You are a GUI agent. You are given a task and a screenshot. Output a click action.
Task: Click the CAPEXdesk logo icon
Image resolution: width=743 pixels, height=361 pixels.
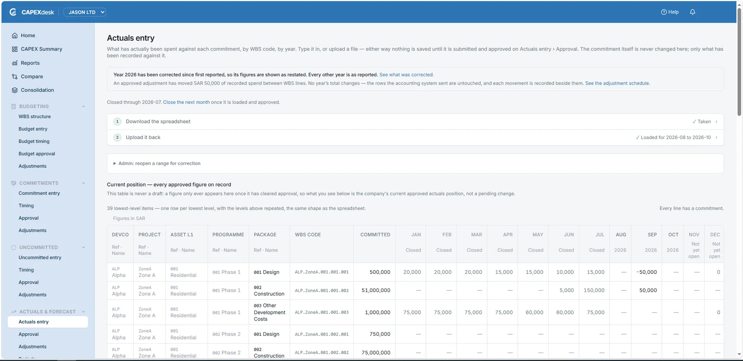[13, 12]
